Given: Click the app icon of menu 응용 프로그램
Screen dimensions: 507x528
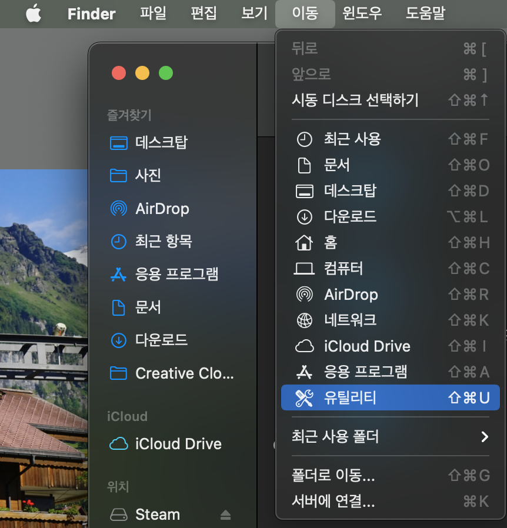Looking at the screenshot, I should tap(305, 372).
